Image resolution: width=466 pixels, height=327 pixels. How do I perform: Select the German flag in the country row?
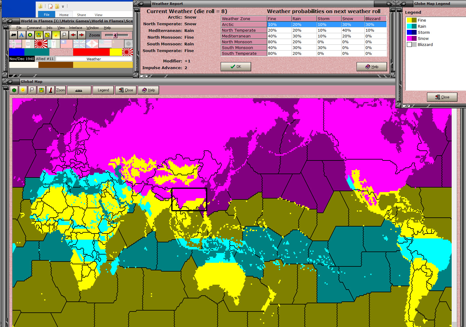15,44
